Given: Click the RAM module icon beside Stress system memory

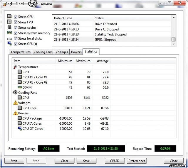Looking at the screenshot, I should [x=9, y=33].
